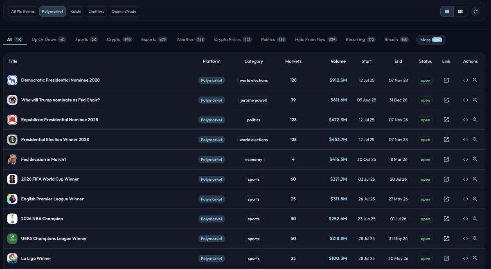Inspect 2026 NBA Champion with magnifier icon

click(475, 219)
